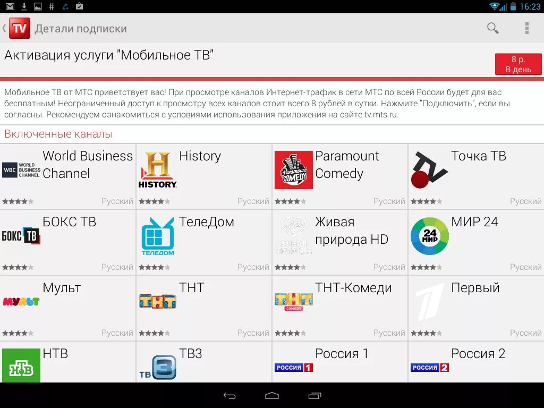Viewport: 544px width, 408px height.
Task: Select the Первый title text
Action: pos(475,288)
